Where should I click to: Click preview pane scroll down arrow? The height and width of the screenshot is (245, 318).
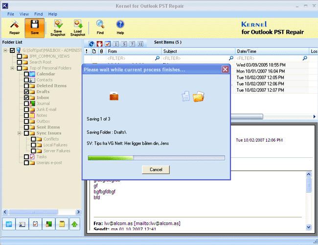(x=309, y=227)
